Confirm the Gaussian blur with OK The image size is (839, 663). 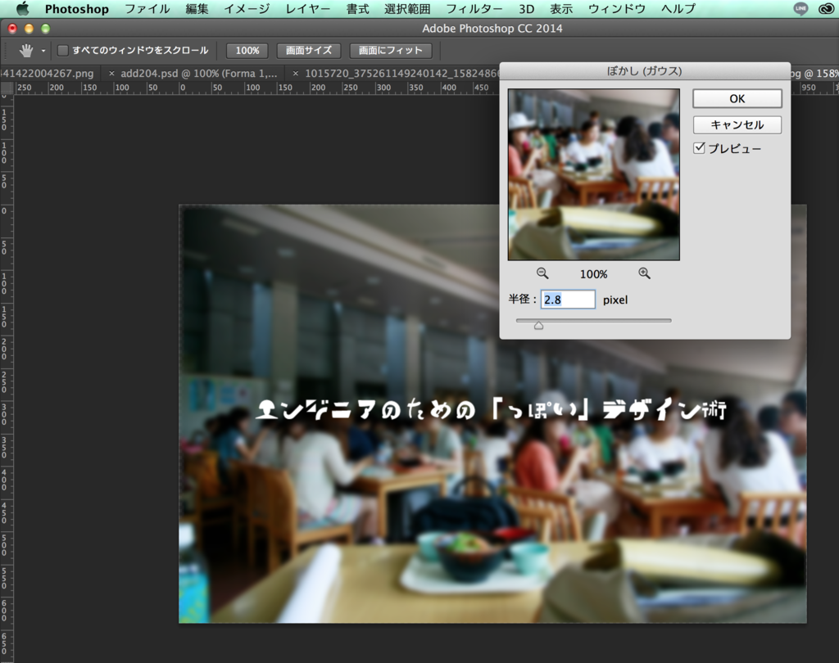pos(737,98)
